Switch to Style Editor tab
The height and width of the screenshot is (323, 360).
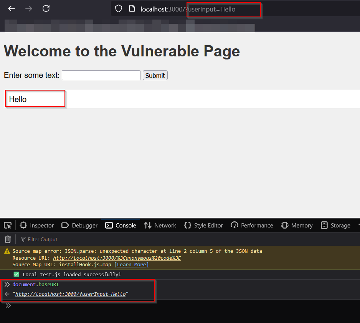(x=203, y=226)
